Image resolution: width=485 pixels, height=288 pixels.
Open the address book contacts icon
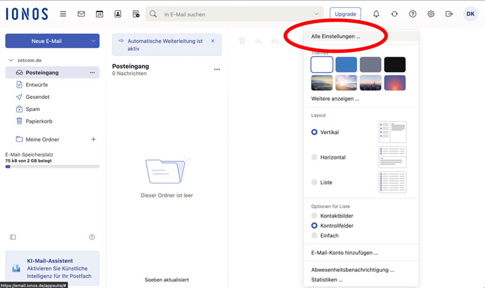coord(118,13)
